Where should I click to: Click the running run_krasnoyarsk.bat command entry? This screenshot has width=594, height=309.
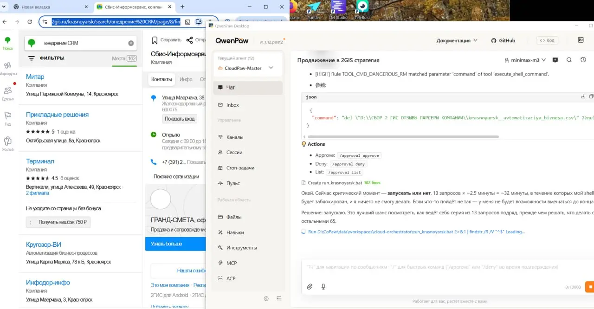413,232
